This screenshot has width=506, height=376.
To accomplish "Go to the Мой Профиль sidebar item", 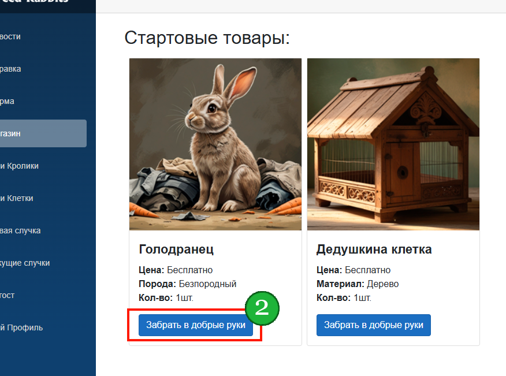I will point(21,327).
